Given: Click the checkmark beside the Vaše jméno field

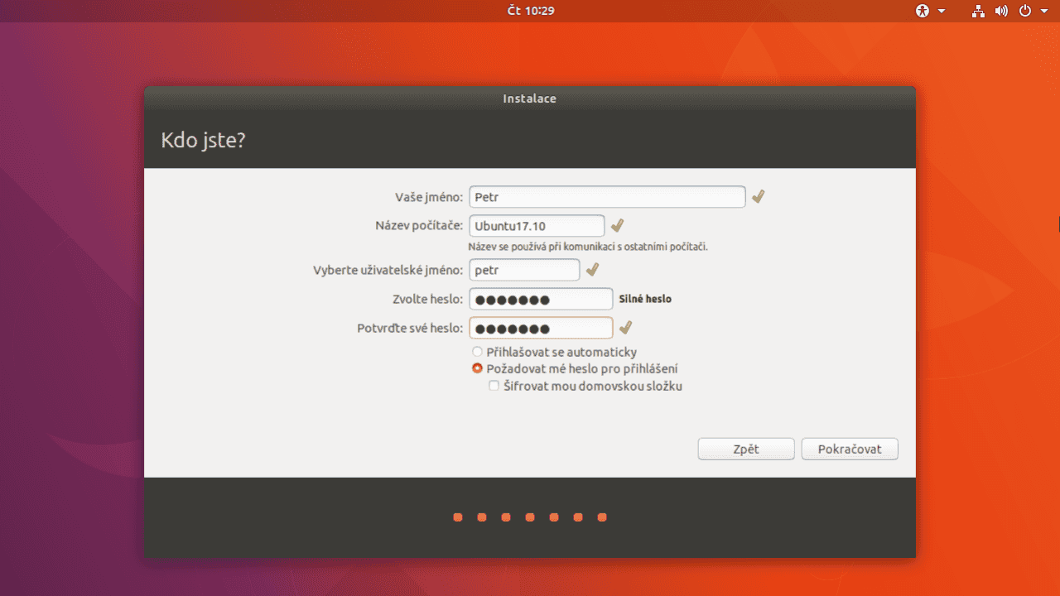Looking at the screenshot, I should coord(757,196).
